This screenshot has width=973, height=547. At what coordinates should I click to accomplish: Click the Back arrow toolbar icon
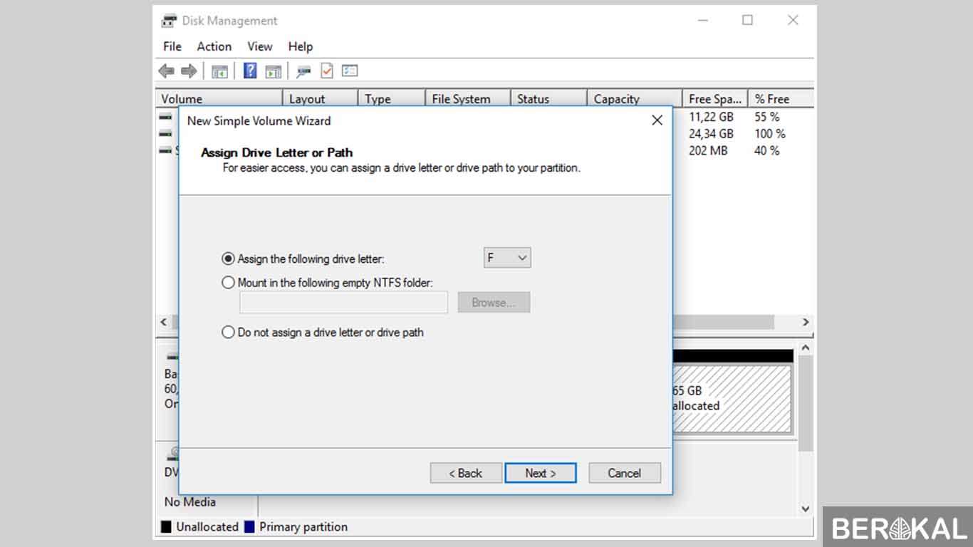pos(166,71)
